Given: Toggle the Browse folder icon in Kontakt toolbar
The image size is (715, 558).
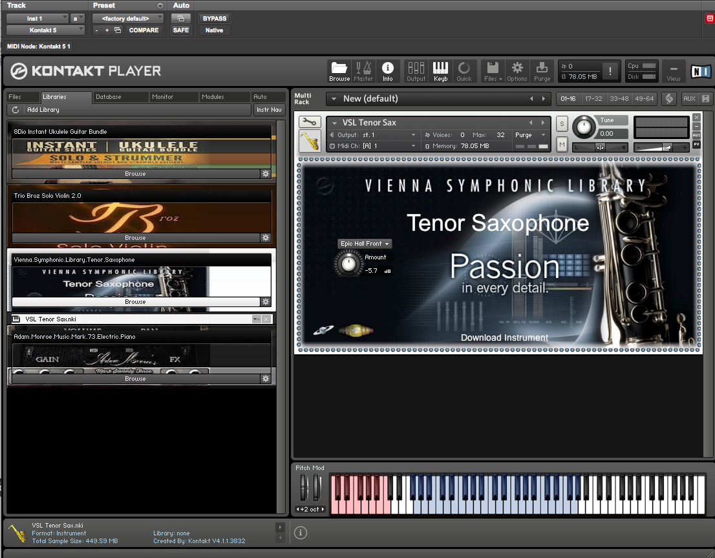Looking at the screenshot, I should pos(339,72).
